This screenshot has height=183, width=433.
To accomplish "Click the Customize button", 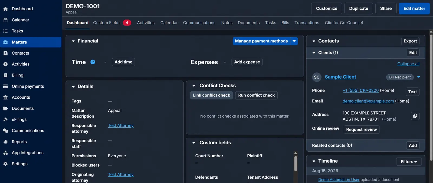I will (x=327, y=8).
